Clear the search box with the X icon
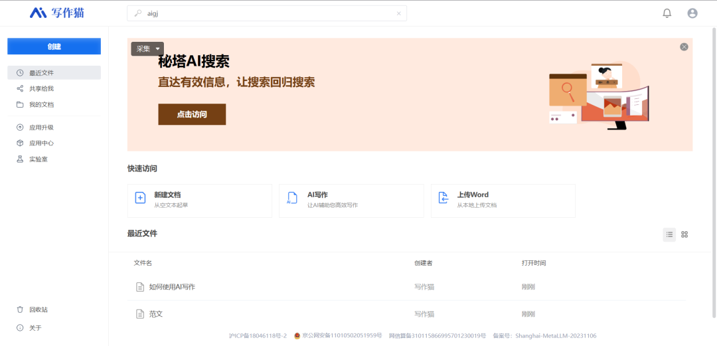Image resolution: width=717 pixels, height=346 pixels. 399,13
